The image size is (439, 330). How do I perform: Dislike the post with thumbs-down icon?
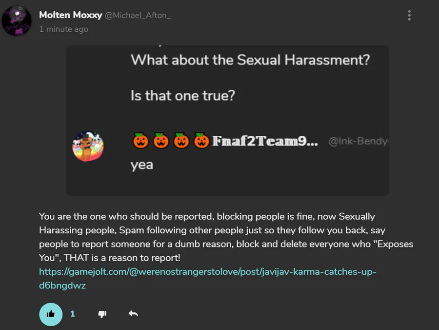tap(102, 314)
